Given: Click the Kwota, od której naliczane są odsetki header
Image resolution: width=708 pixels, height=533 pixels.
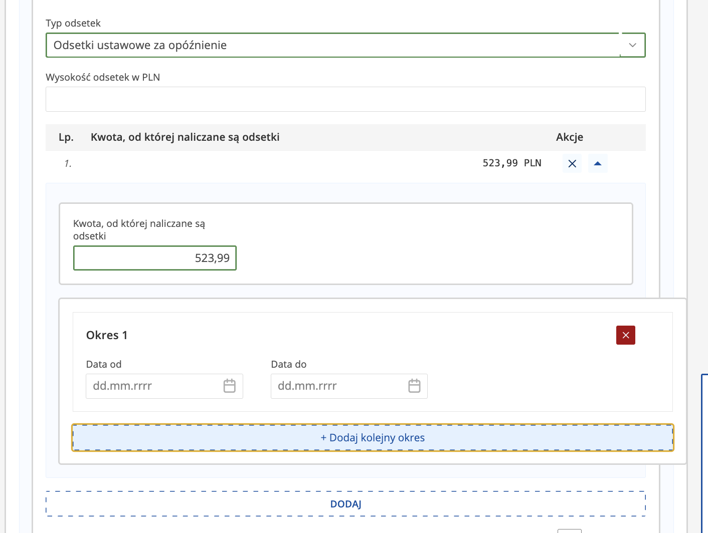Looking at the screenshot, I should pos(185,137).
